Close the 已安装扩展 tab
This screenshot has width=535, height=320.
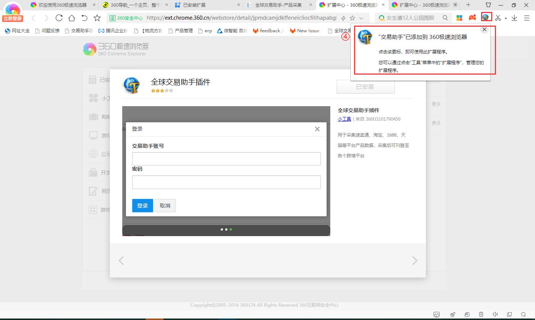pos(239,5)
